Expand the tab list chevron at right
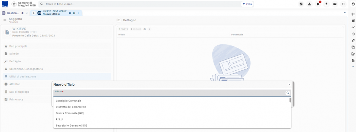This screenshot has height=132, width=356. point(345,13)
